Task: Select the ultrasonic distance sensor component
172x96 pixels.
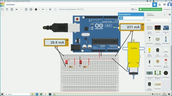Action: pos(149,75)
